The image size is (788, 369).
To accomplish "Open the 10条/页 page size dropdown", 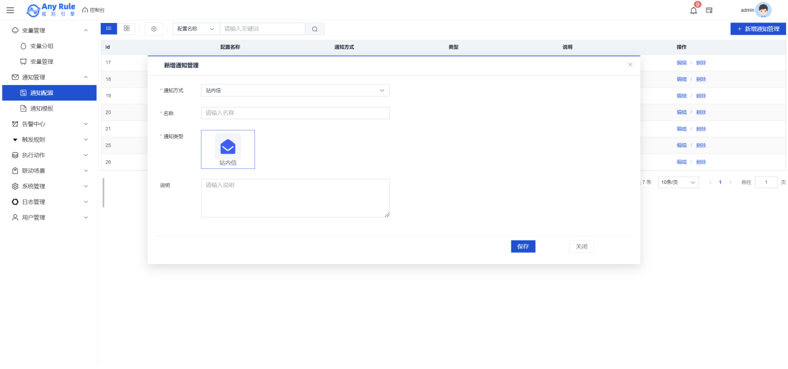I will (678, 183).
